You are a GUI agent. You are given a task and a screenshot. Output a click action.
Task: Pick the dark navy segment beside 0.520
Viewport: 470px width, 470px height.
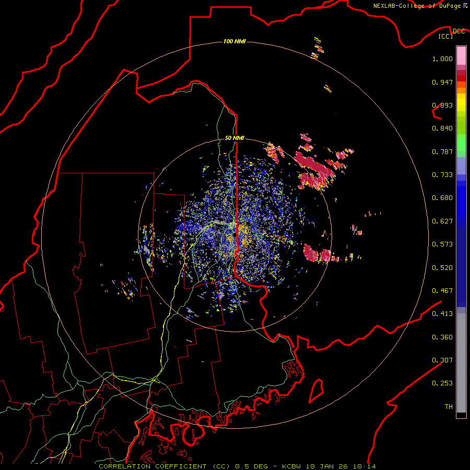[x=461, y=267]
